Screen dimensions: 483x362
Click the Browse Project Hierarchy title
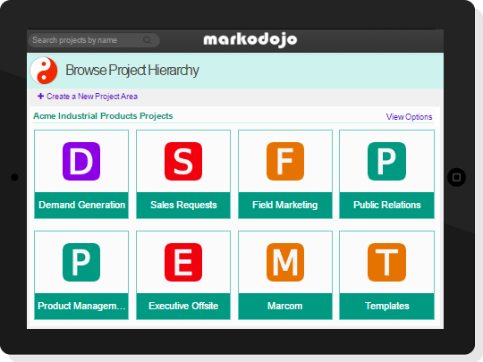click(132, 71)
